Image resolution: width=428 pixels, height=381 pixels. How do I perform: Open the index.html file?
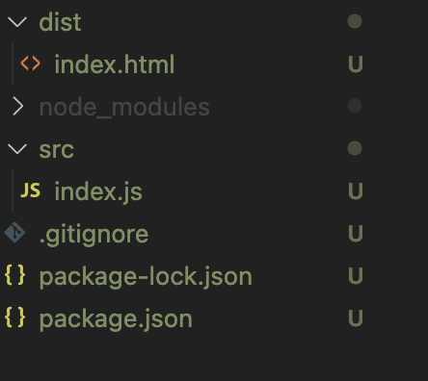pyautogui.click(x=114, y=64)
